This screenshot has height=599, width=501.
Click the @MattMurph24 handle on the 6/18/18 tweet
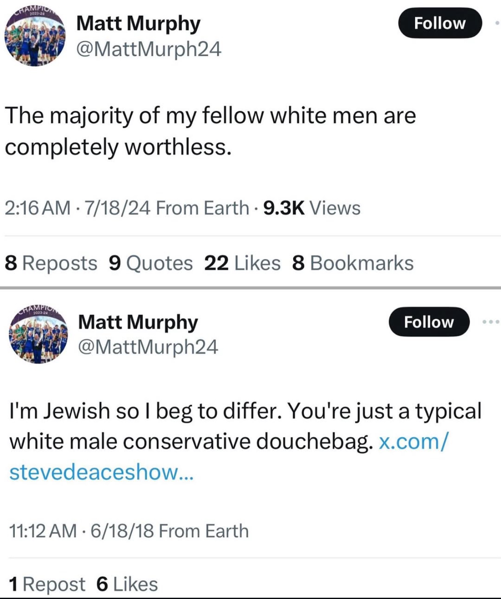tap(148, 347)
